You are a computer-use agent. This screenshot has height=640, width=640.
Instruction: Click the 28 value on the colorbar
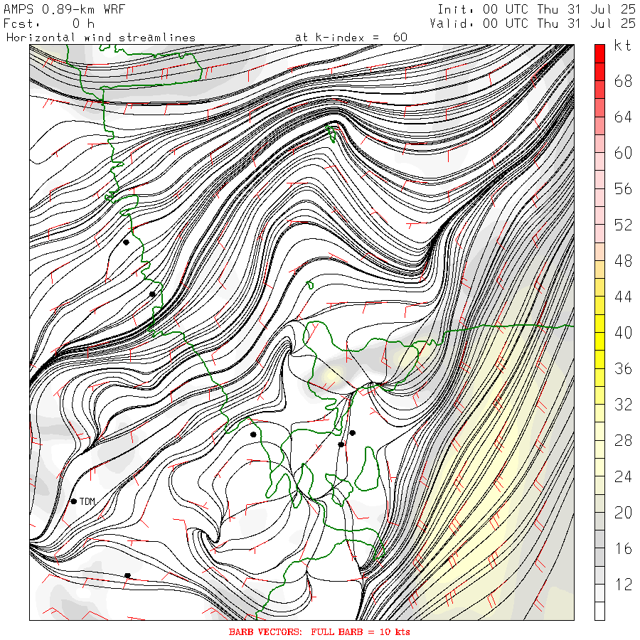pos(623,441)
